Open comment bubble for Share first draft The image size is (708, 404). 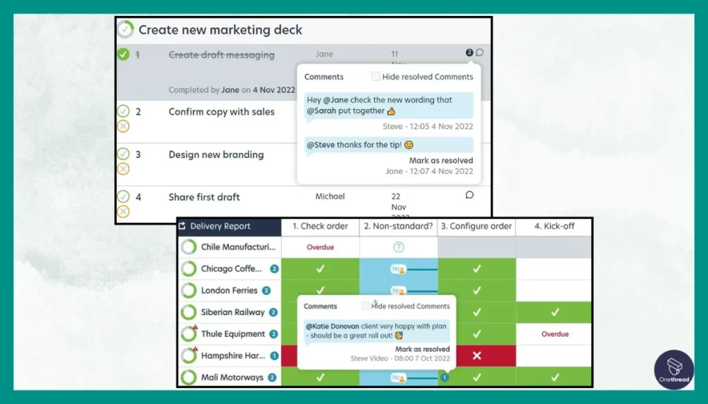(x=469, y=195)
